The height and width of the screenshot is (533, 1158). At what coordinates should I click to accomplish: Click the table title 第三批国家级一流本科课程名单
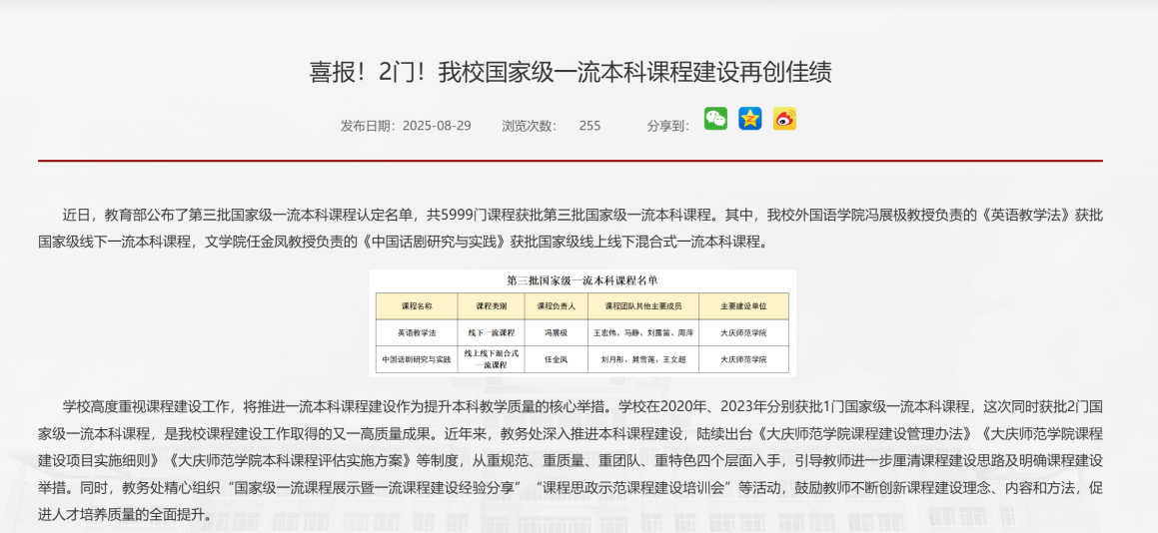582,280
